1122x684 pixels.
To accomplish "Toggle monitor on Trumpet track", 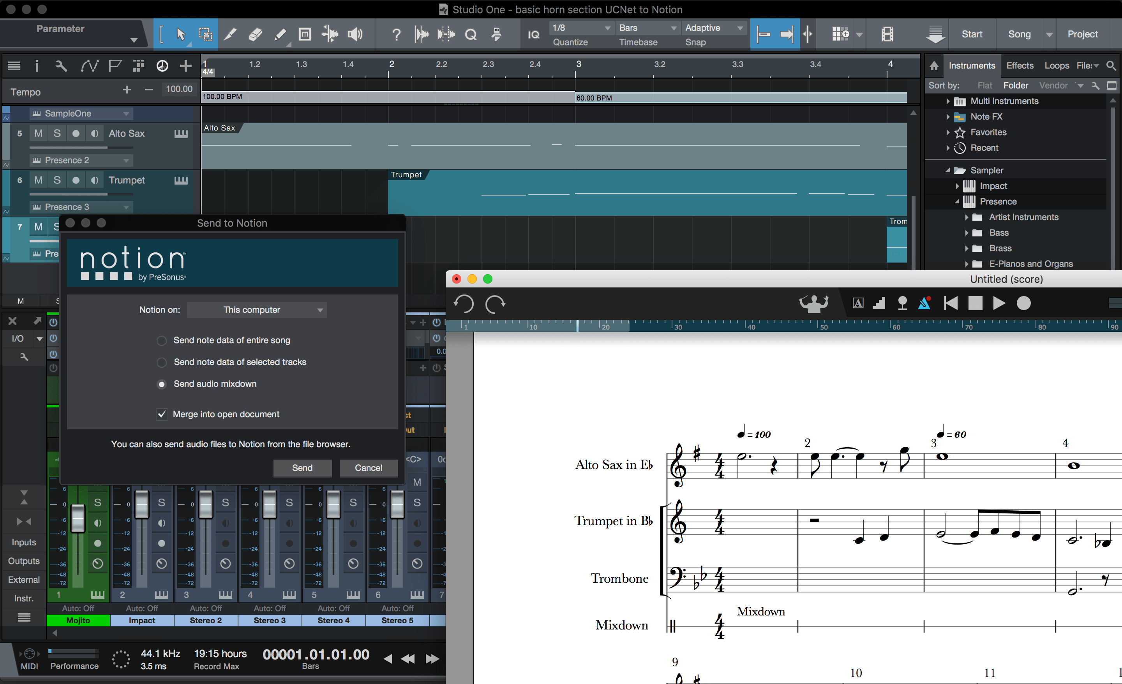I will point(94,180).
